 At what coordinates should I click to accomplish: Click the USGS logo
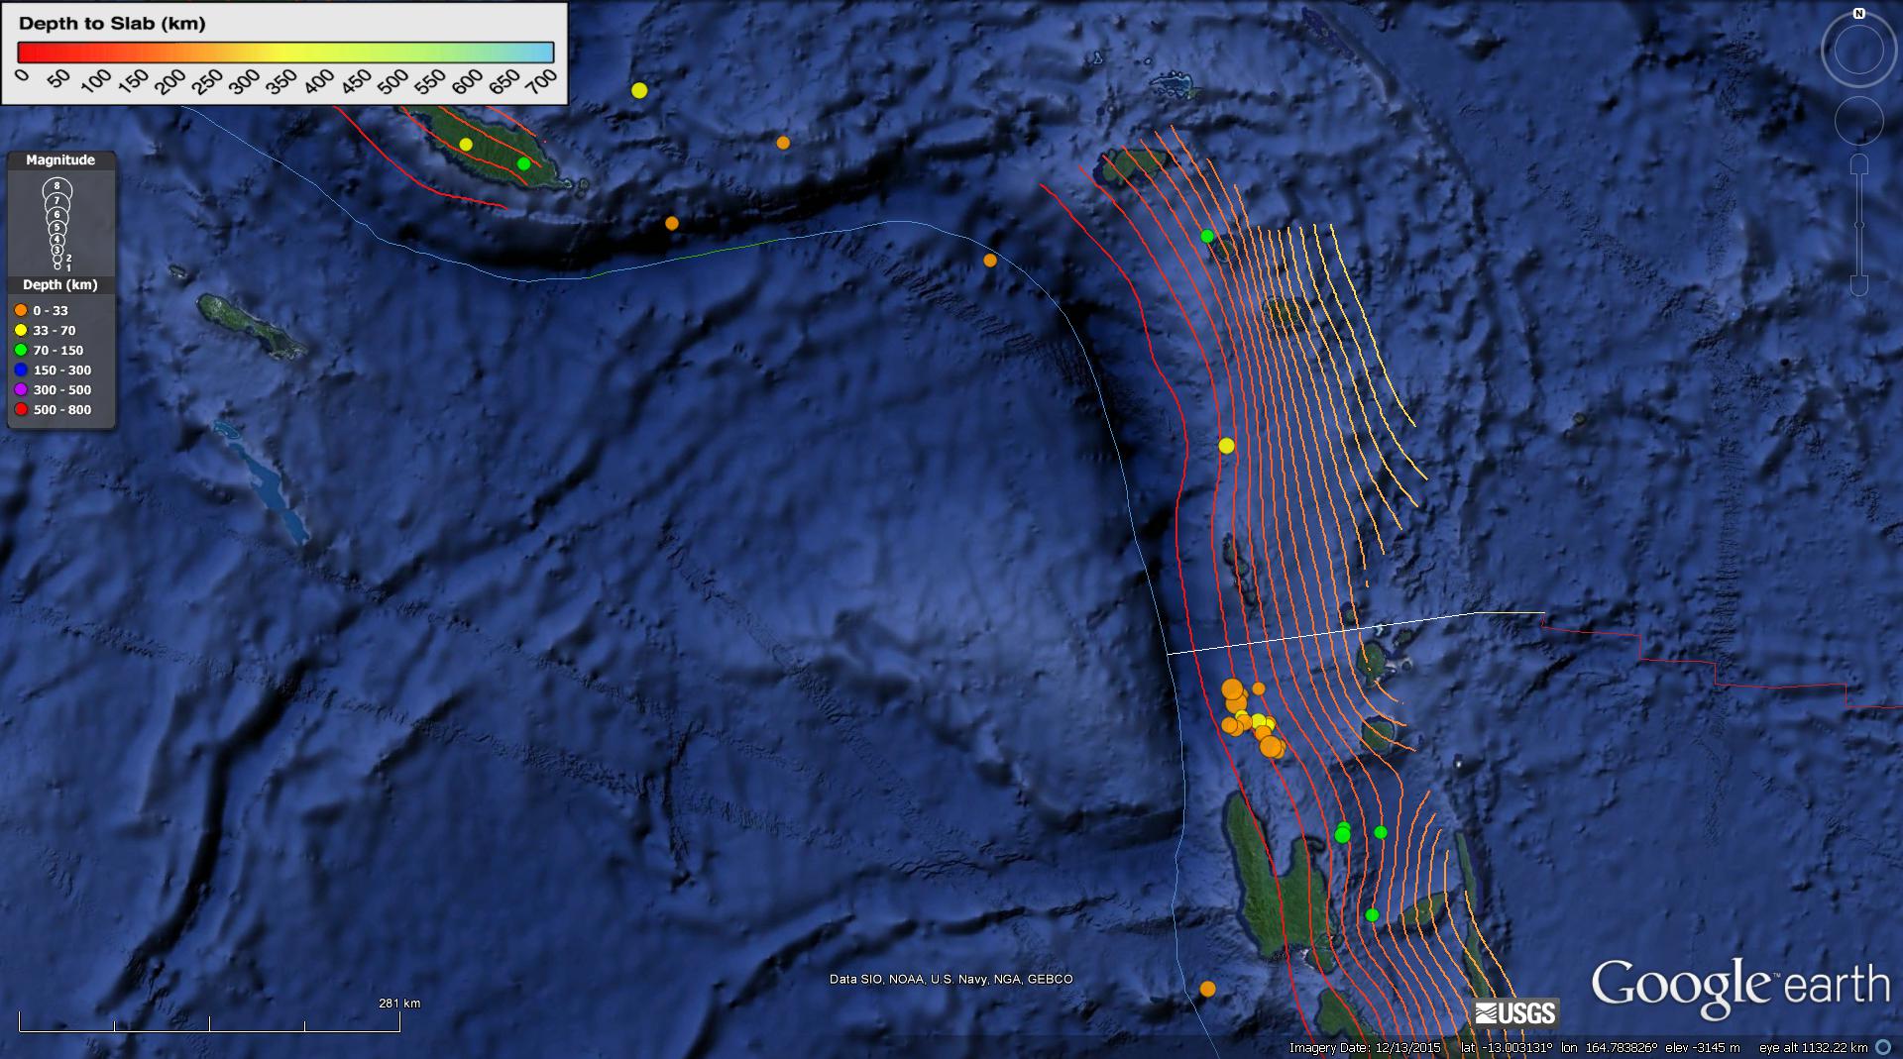1515,1012
